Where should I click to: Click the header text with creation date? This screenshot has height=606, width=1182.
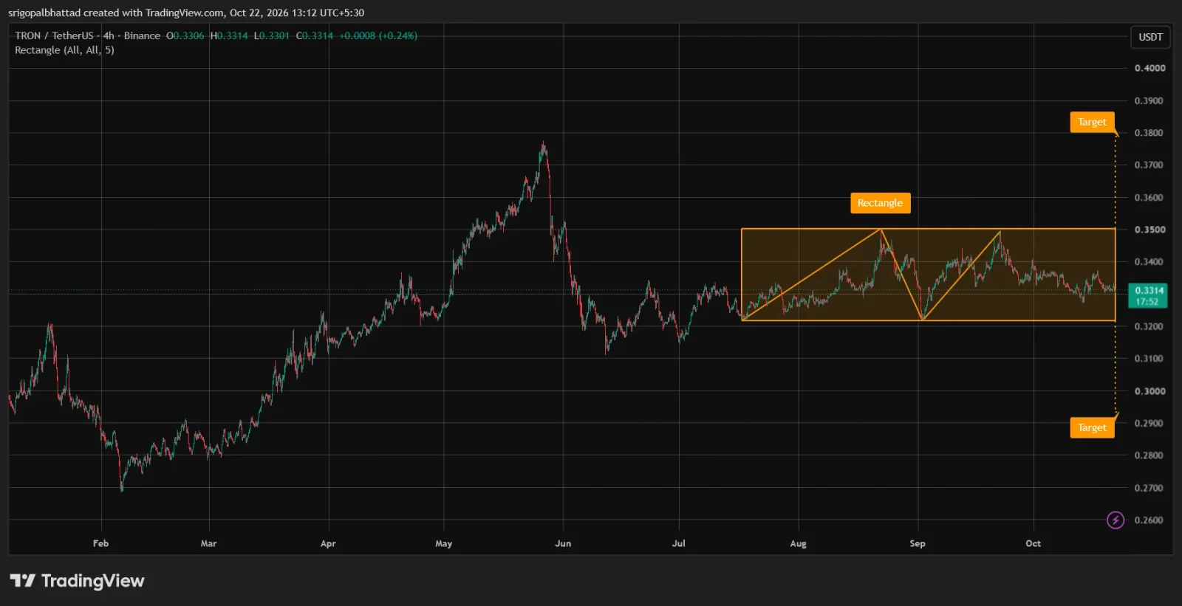coord(186,13)
